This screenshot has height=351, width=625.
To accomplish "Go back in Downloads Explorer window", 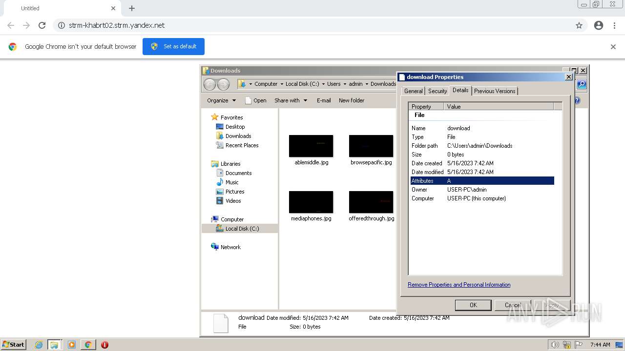I will [x=209, y=84].
